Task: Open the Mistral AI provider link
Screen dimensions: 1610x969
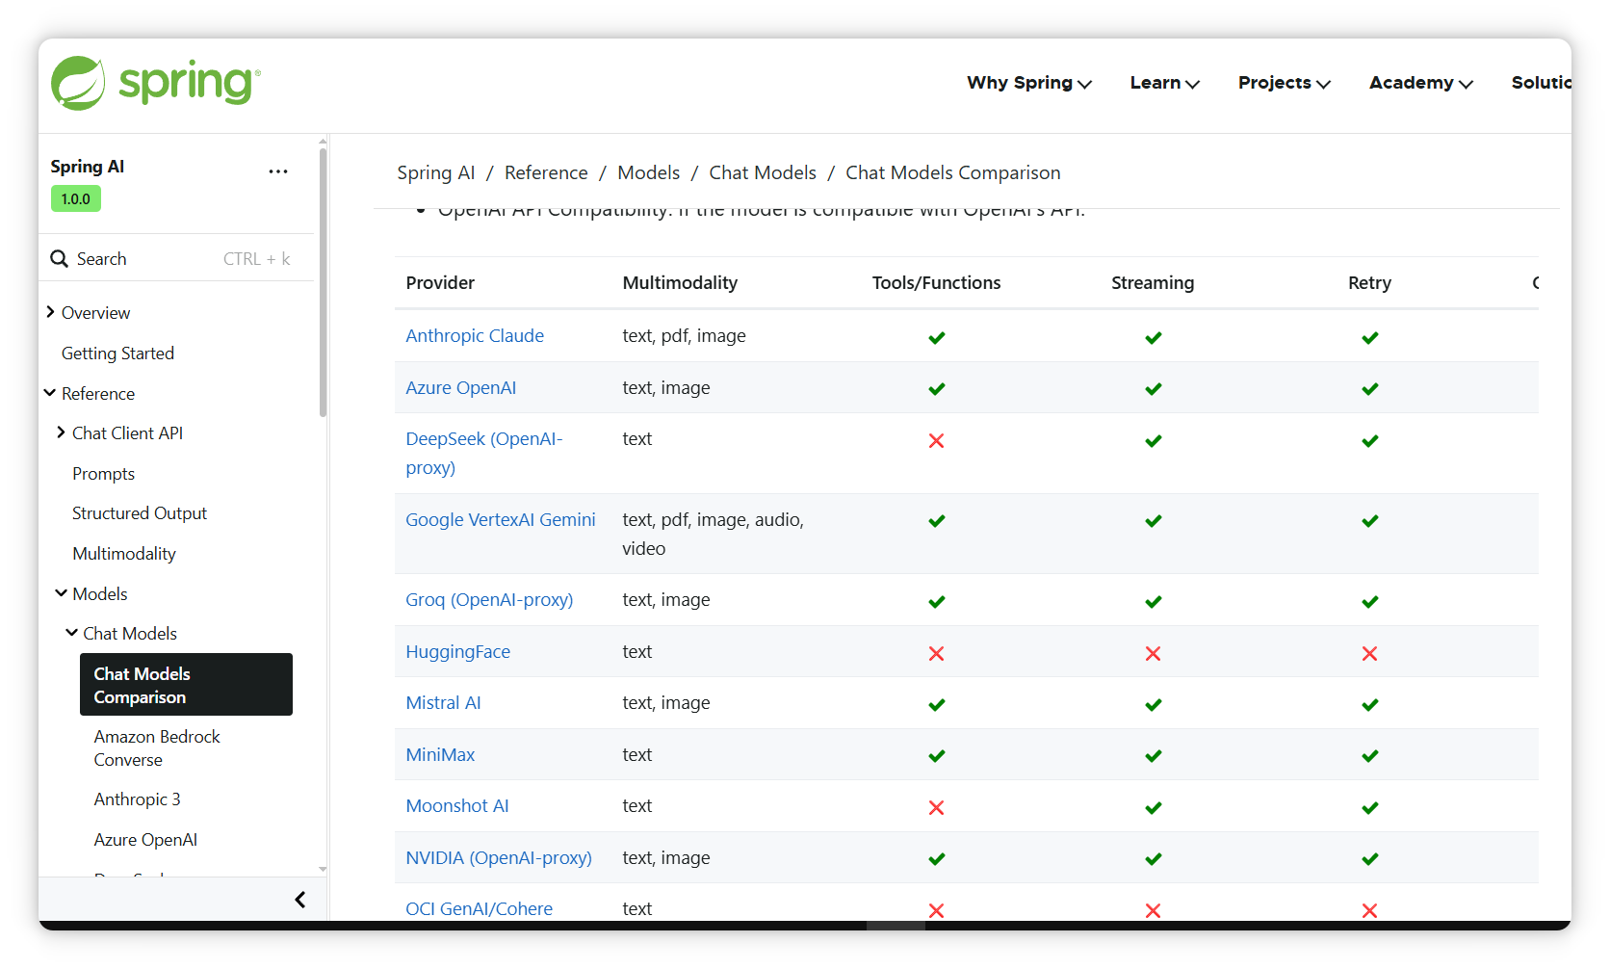Action: [443, 703]
